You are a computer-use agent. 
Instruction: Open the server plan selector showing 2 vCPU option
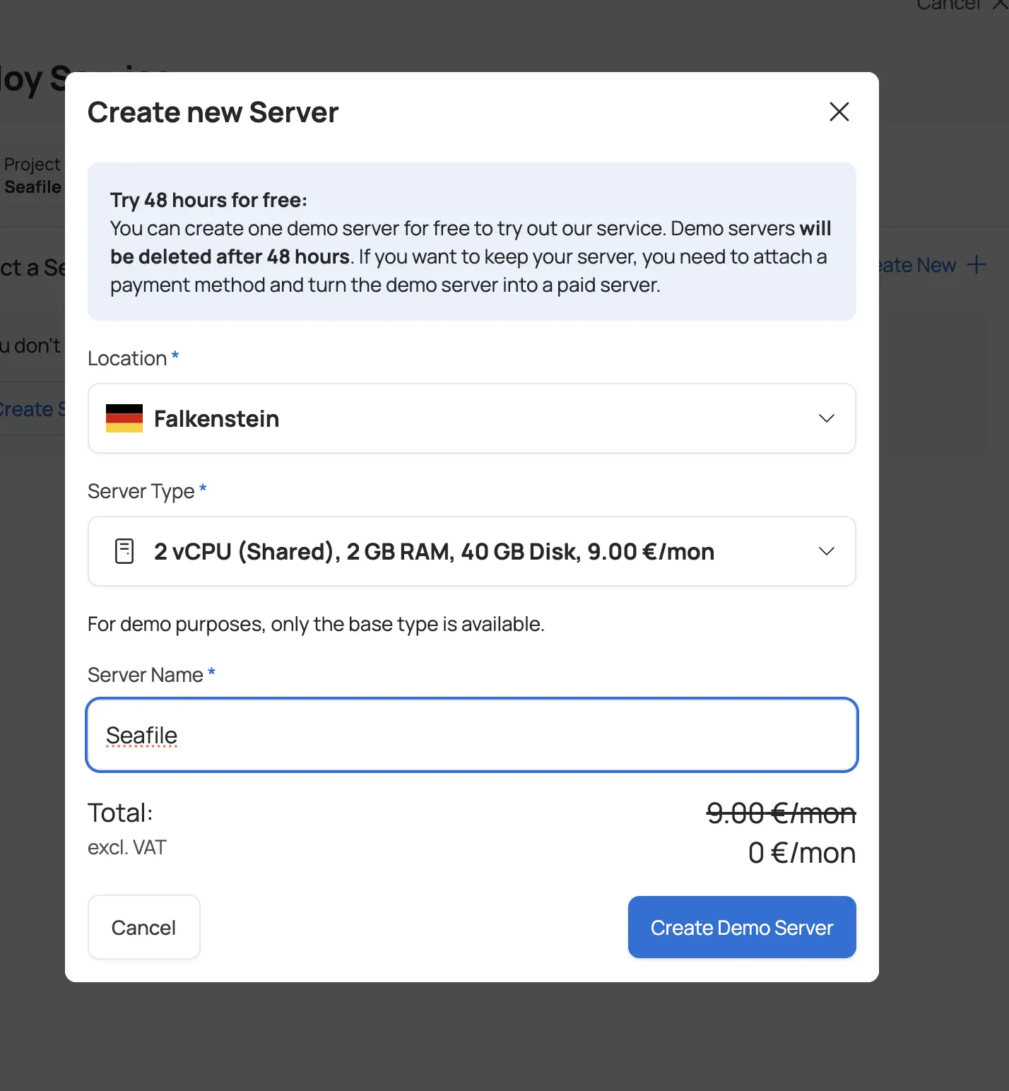(471, 551)
